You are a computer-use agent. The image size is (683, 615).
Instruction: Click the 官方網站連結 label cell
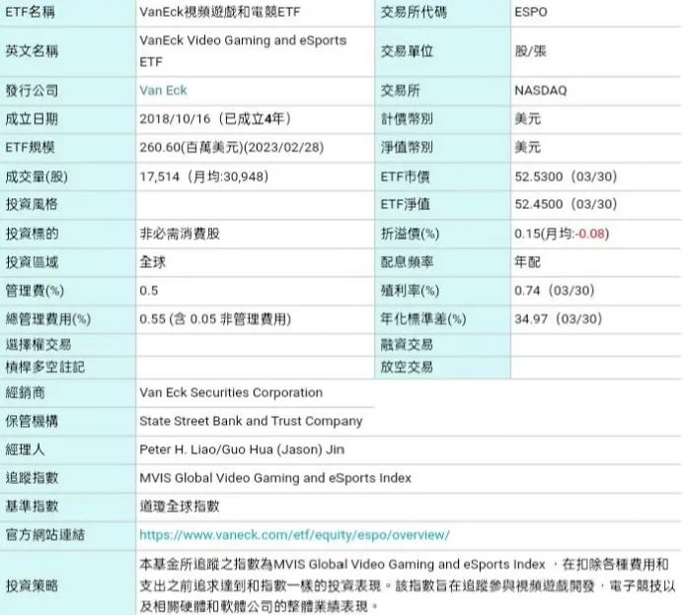tap(68, 535)
